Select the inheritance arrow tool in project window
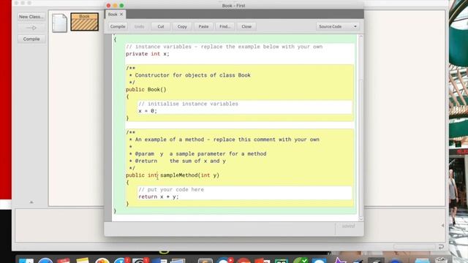The height and width of the screenshot is (263, 468). point(31,28)
